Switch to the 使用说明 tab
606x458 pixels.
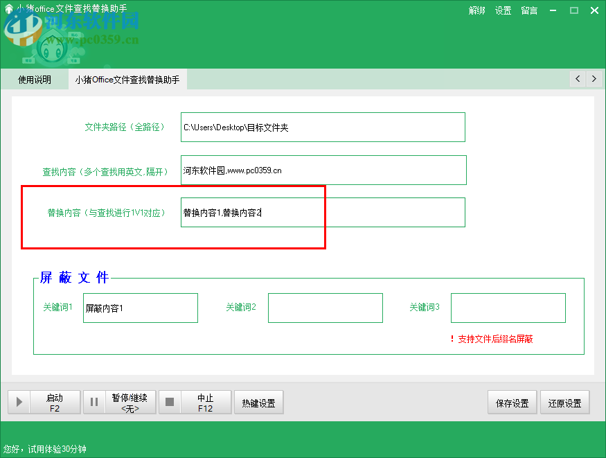(x=35, y=78)
